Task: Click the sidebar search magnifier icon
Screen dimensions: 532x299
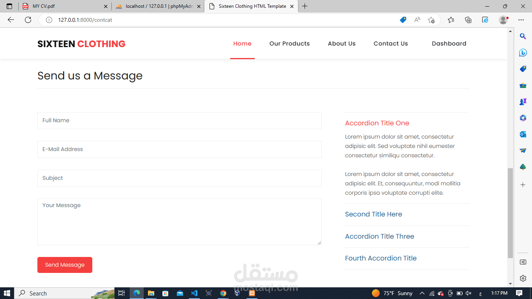Action: point(523,36)
